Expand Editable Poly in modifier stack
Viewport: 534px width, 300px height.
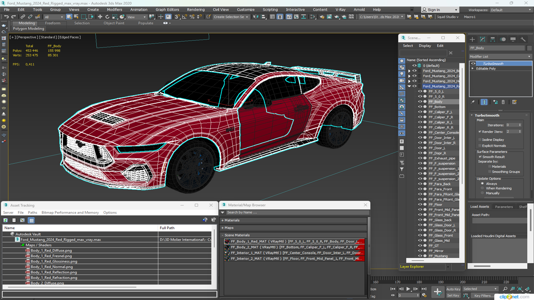473,69
